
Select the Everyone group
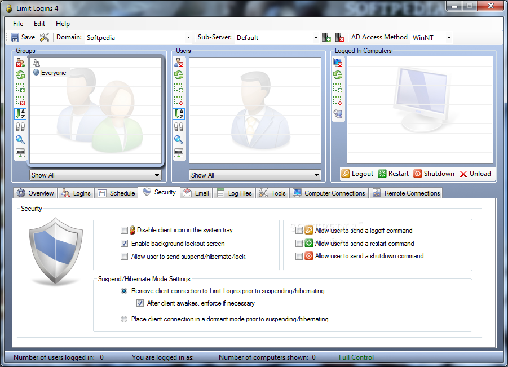point(50,73)
